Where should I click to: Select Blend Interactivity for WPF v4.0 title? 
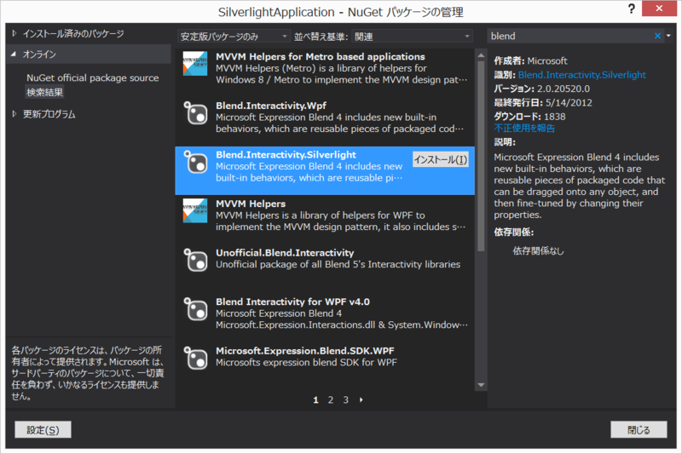[x=292, y=302]
